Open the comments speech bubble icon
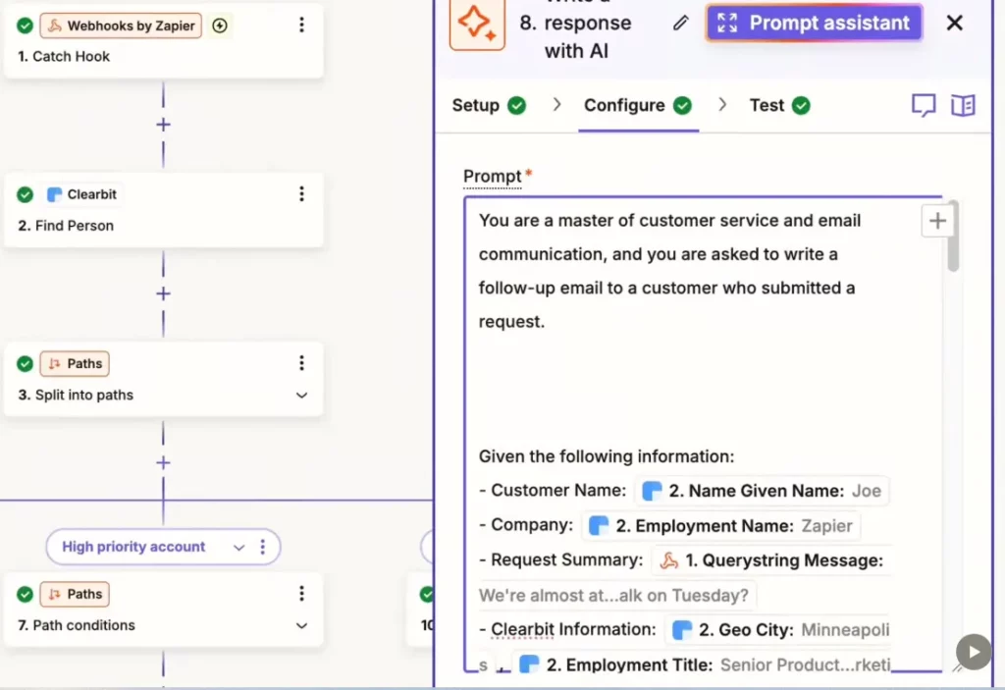 point(924,105)
